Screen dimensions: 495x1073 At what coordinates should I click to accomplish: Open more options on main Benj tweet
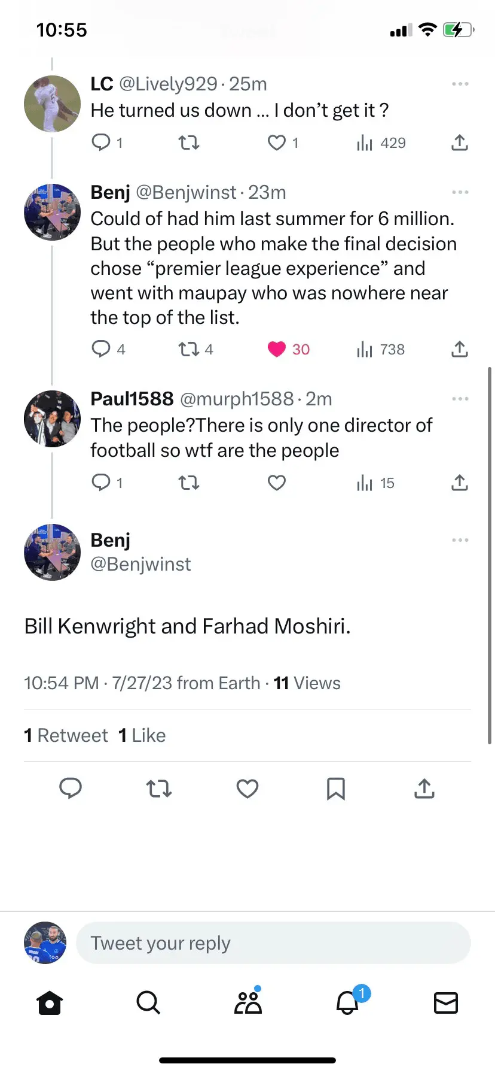tap(460, 540)
